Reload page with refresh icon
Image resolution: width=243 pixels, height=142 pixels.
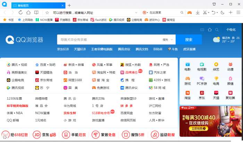pos(20,12)
